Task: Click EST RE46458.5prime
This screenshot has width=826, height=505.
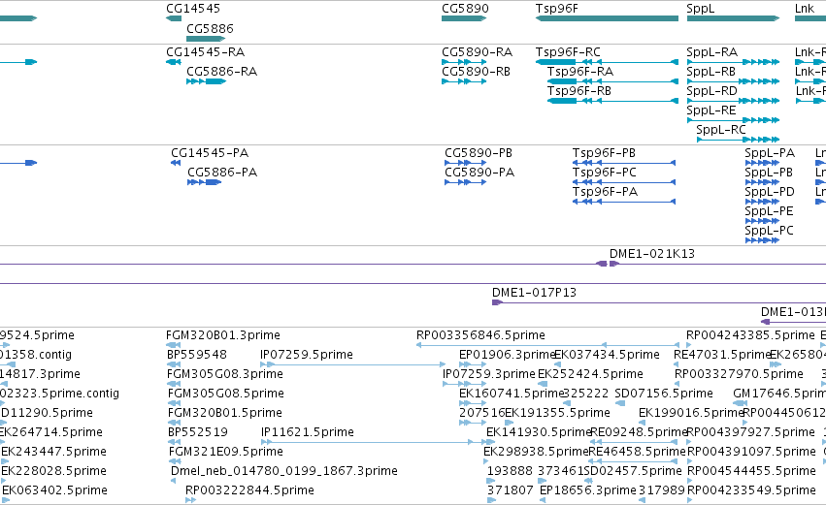Action: [x=637, y=452]
